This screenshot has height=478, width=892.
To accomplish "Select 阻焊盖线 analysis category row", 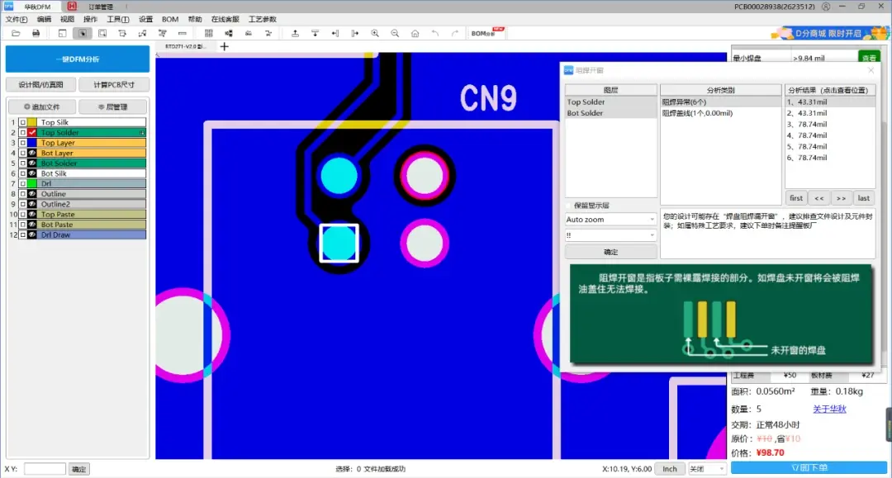I will click(720, 113).
